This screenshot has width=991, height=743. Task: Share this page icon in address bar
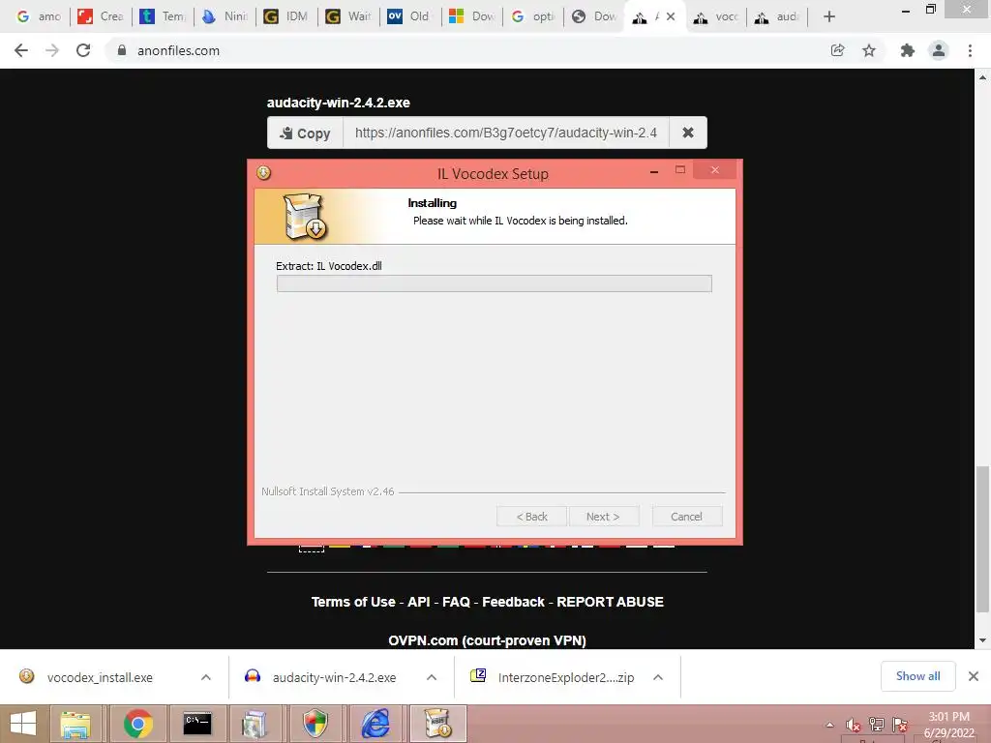pyautogui.click(x=837, y=50)
